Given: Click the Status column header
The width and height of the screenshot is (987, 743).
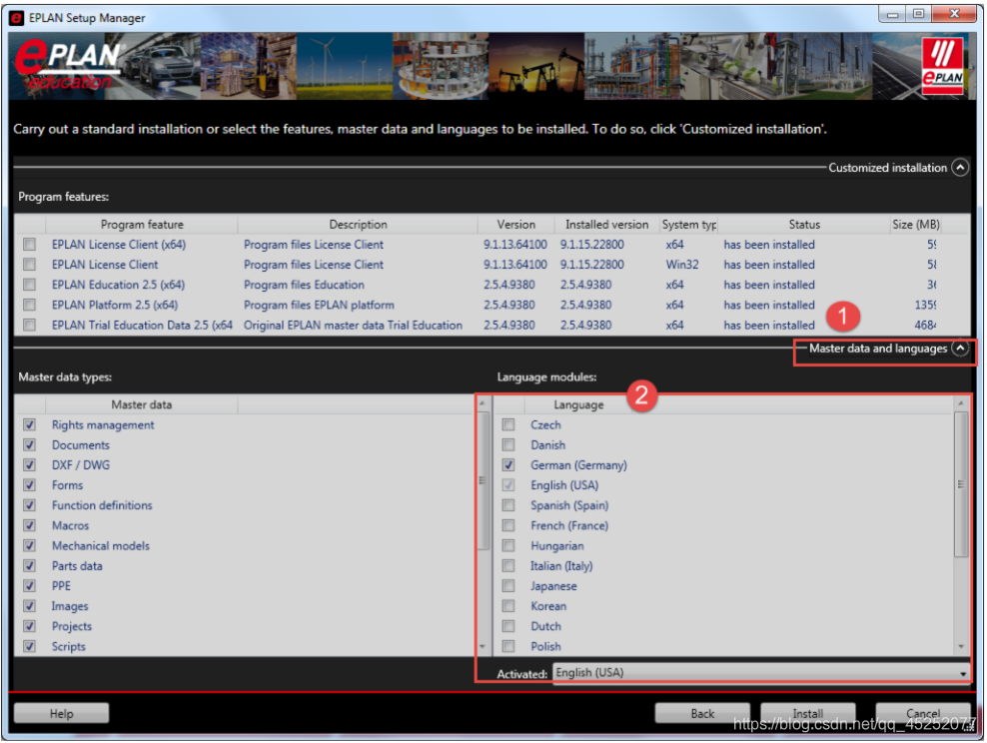Looking at the screenshot, I should (803, 225).
